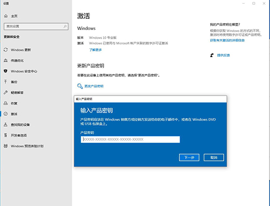Click the 提供反馈 link
270x206 pixels.
click(223, 55)
